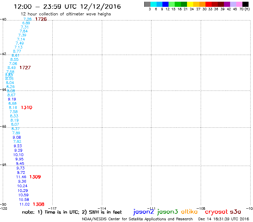
Task: Click the wave height value 8.16
Action: (13, 108)
